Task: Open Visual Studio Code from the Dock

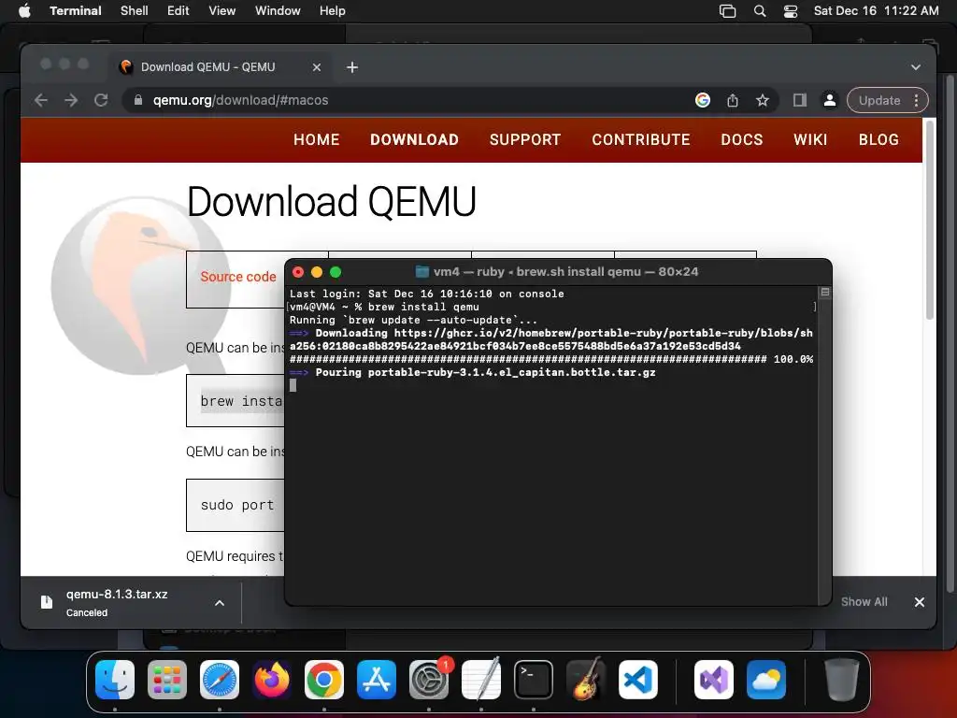Action: (637, 680)
